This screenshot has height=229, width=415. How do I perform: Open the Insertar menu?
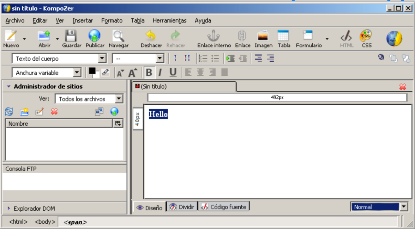[x=83, y=20]
